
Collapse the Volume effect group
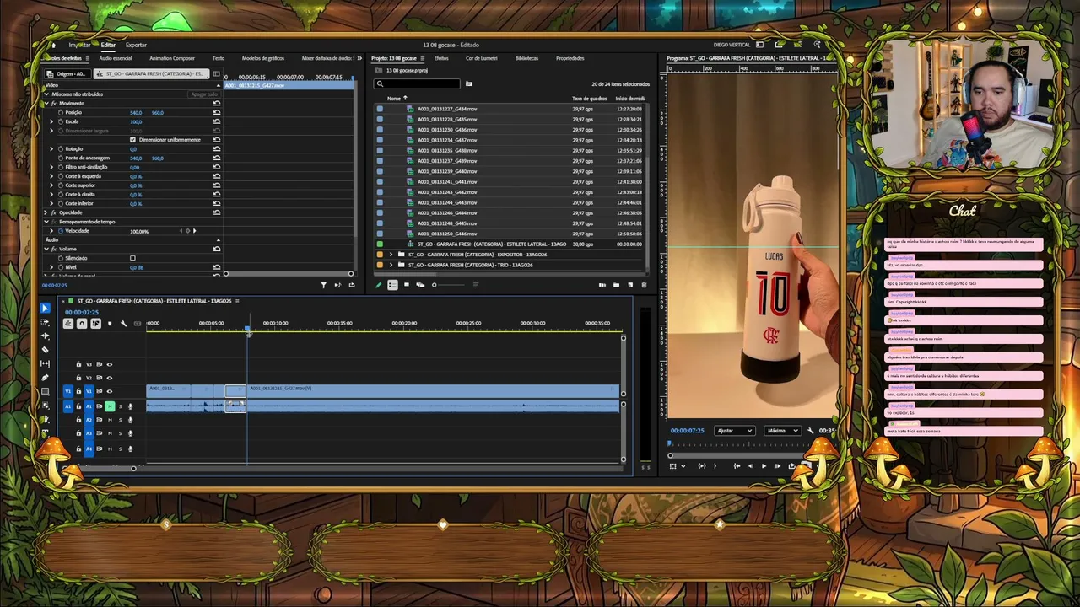[x=46, y=249]
